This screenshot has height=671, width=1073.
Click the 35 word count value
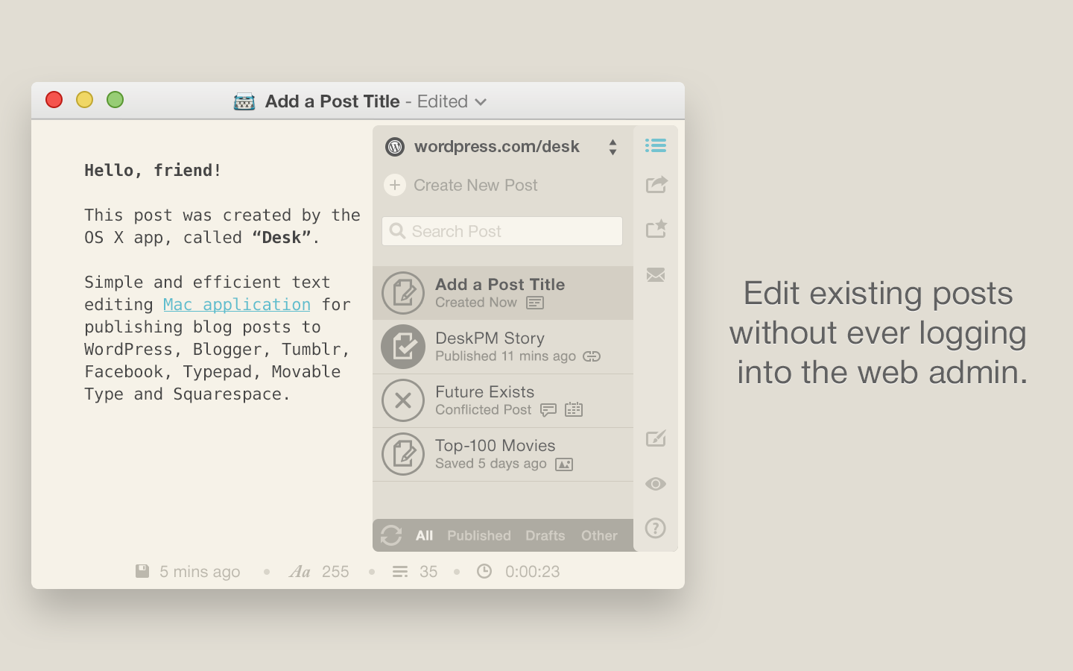coord(428,572)
